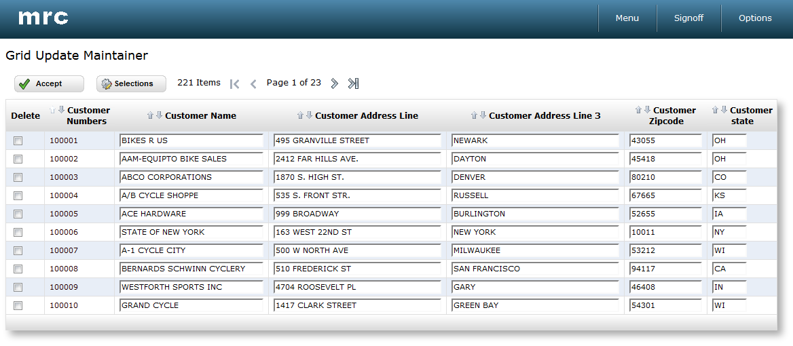Viewport: 793px width, 346px height.
Task: Jump to last page icon
Action: [353, 83]
